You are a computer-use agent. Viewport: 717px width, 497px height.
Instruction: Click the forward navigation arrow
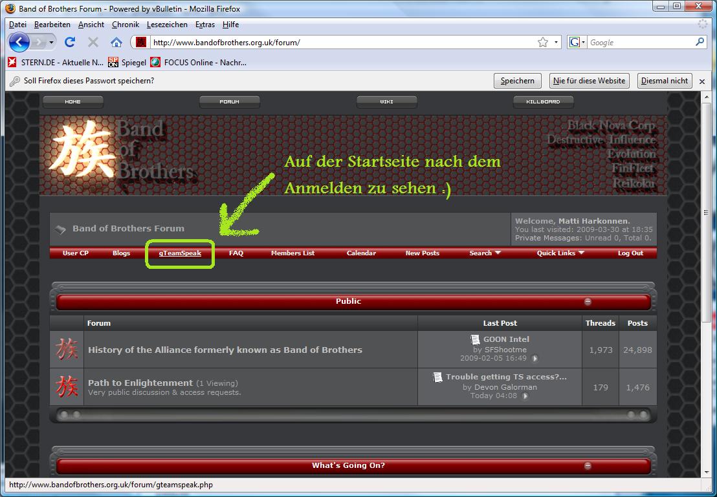[x=38, y=43]
